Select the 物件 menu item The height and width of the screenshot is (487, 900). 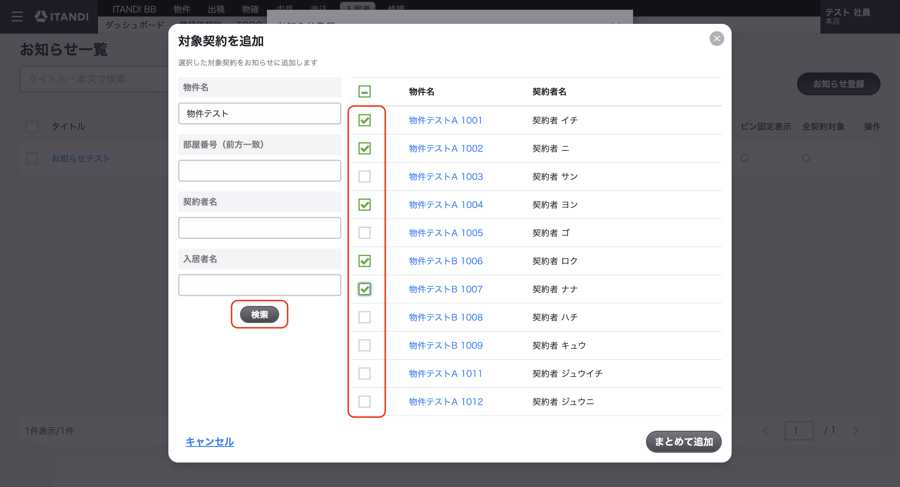click(182, 9)
